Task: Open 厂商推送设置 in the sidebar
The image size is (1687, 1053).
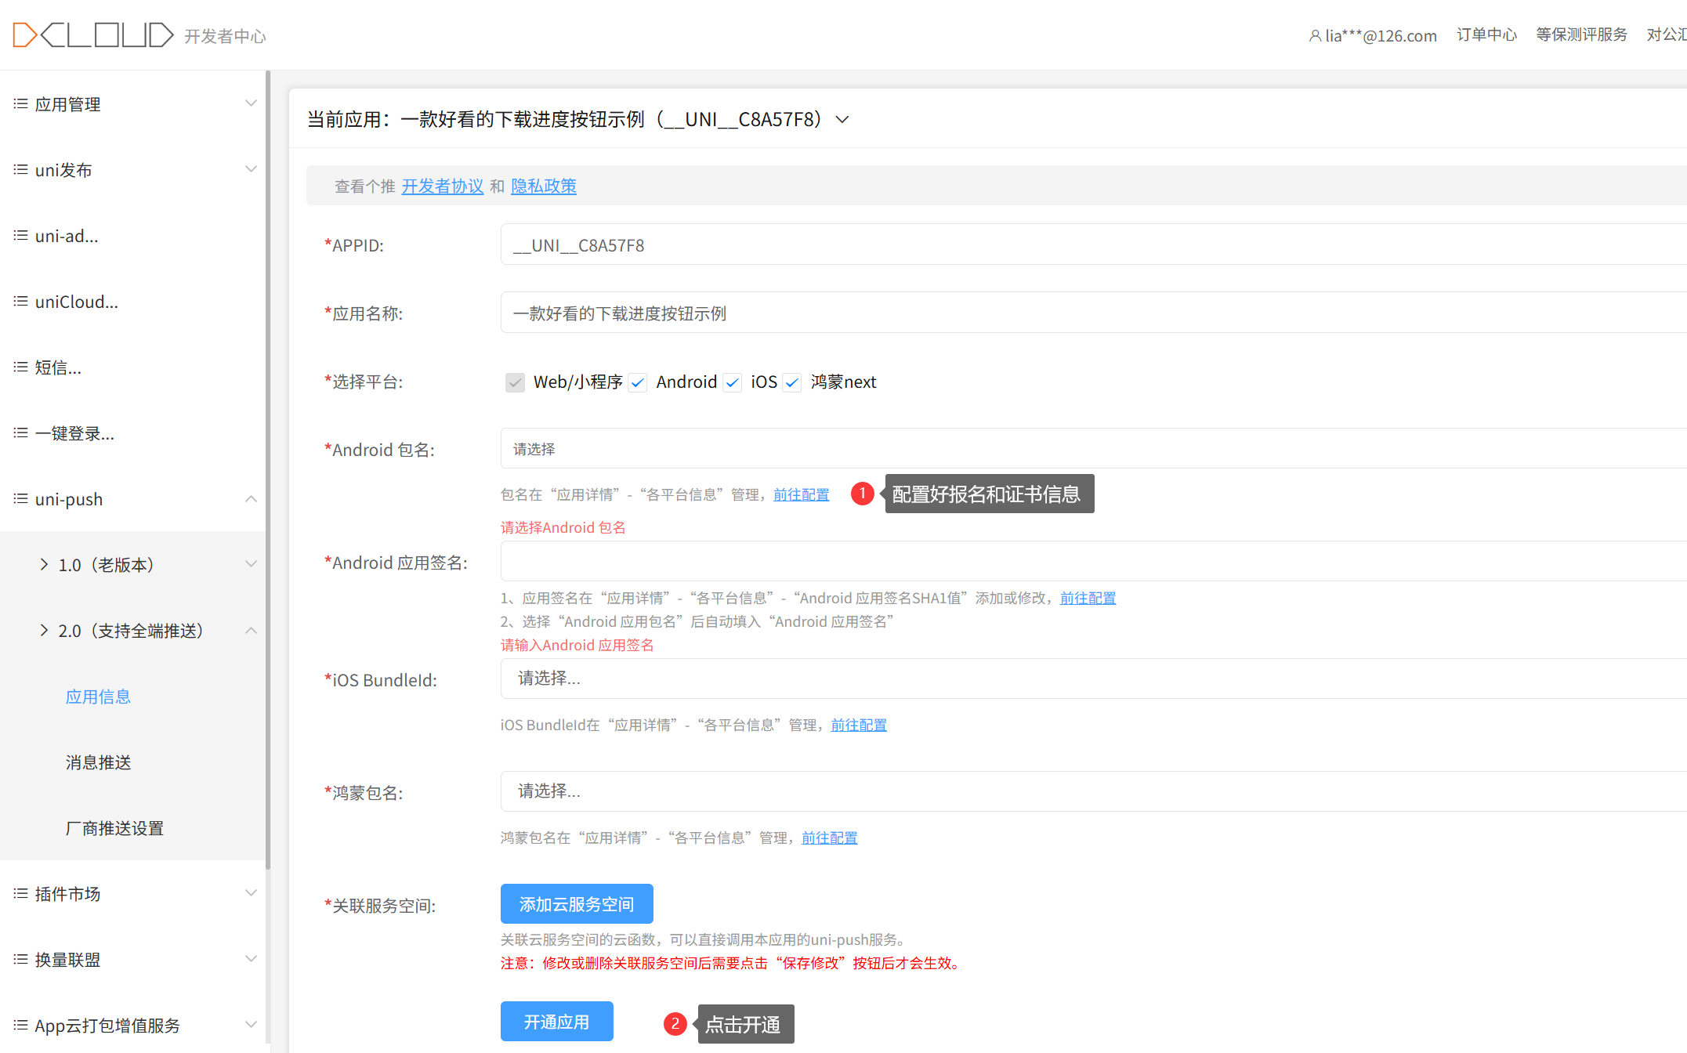Action: [x=114, y=828]
